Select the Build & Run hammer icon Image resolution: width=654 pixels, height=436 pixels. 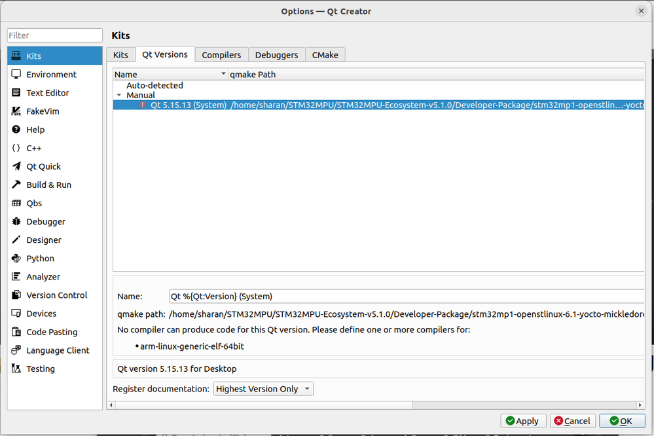point(16,185)
